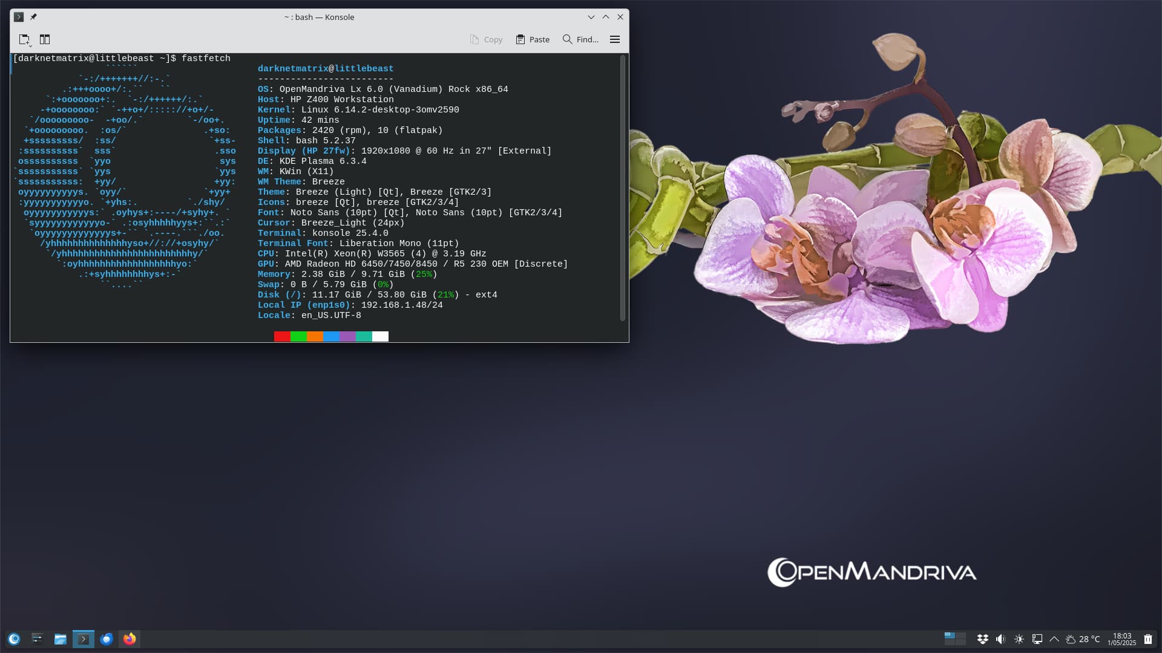
Task: Open the clock showing 18:03
Action: 1122,639
